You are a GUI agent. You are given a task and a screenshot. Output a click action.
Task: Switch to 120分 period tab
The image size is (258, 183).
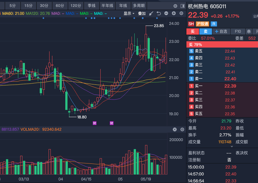[x=76, y=6]
